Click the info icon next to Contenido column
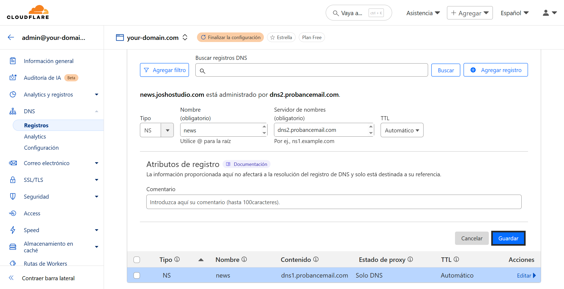Viewport: 564px width, 289px height. click(316, 259)
